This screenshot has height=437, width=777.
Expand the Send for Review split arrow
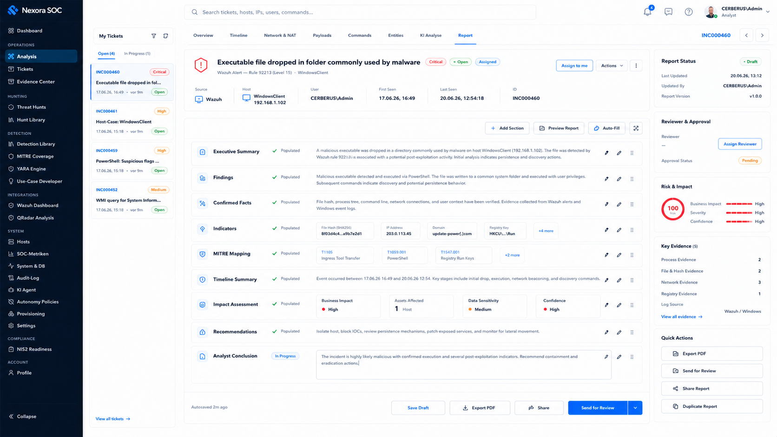click(635, 408)
